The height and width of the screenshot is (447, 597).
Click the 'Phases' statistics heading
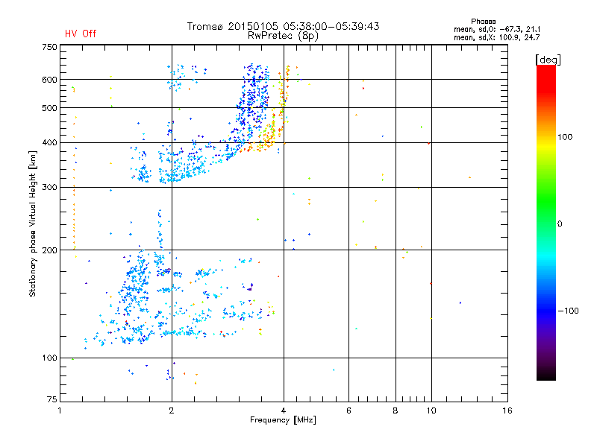tap(483, 22)
